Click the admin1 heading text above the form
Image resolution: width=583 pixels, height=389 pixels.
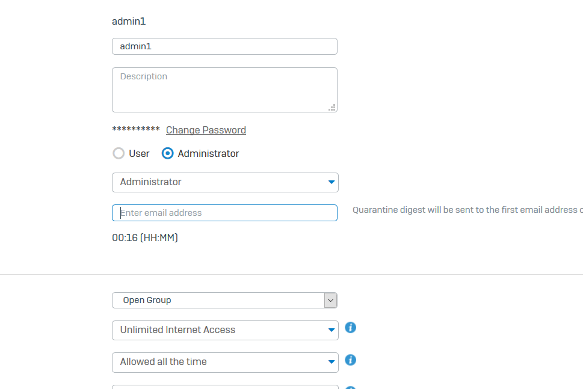click(129, 22)
